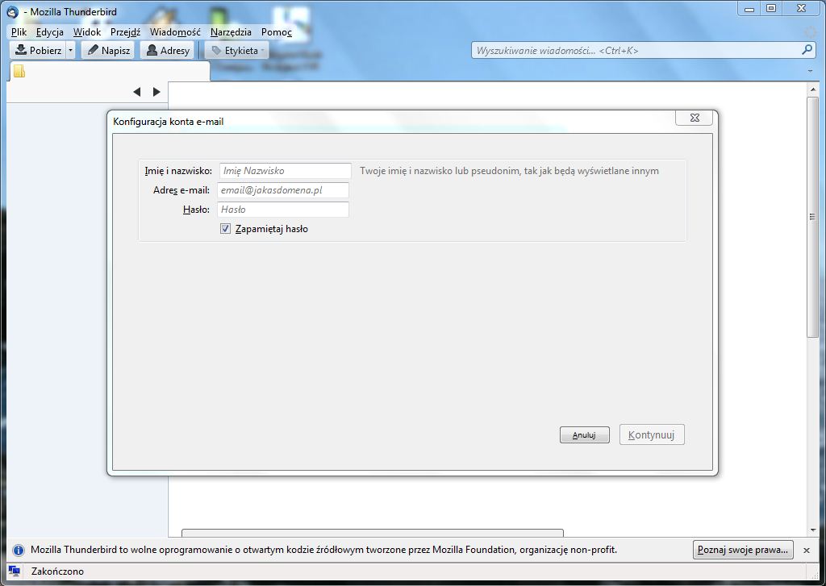Click the Kontynuuj button
The image size is (826, 586).
tap(651, 434)
